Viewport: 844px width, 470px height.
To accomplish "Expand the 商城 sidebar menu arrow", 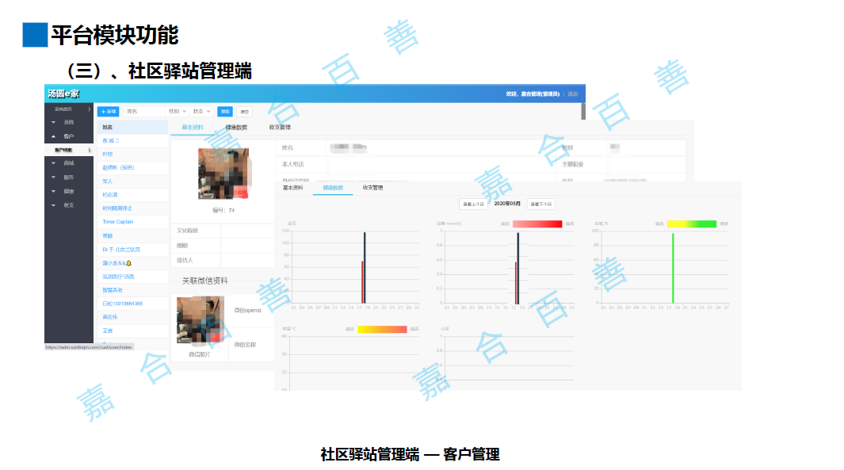I will point(54,163).
